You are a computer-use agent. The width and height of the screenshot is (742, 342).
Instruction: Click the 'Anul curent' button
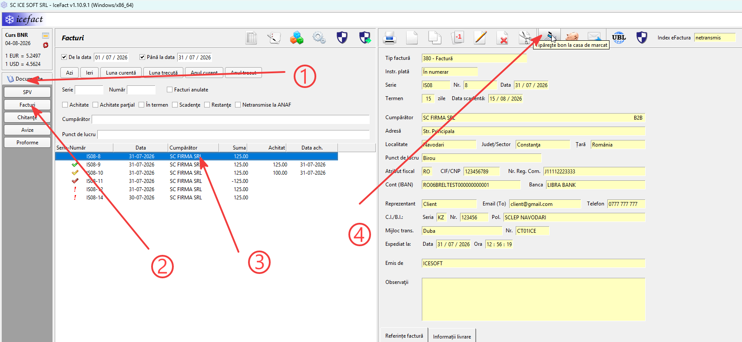tap(204, 73)
